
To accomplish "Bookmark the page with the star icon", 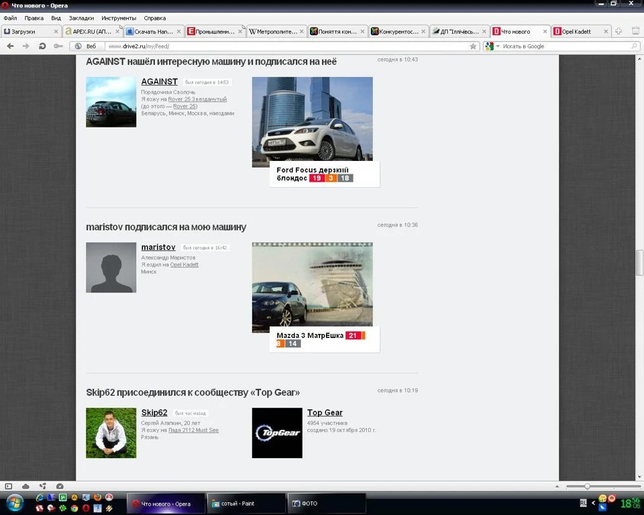I will click(473, 46).
